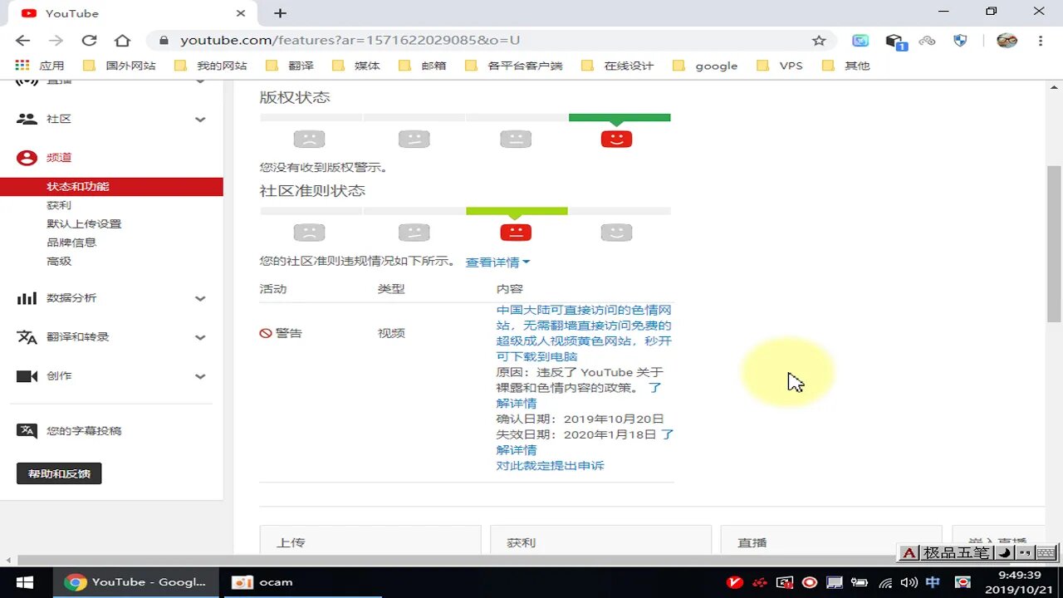Click the red happy face under 版权状态

(616, 138)
